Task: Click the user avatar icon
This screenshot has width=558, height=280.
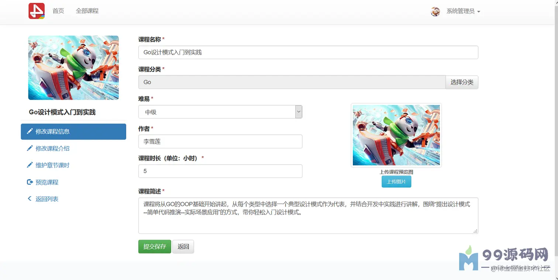Action: tap(435, 11)
